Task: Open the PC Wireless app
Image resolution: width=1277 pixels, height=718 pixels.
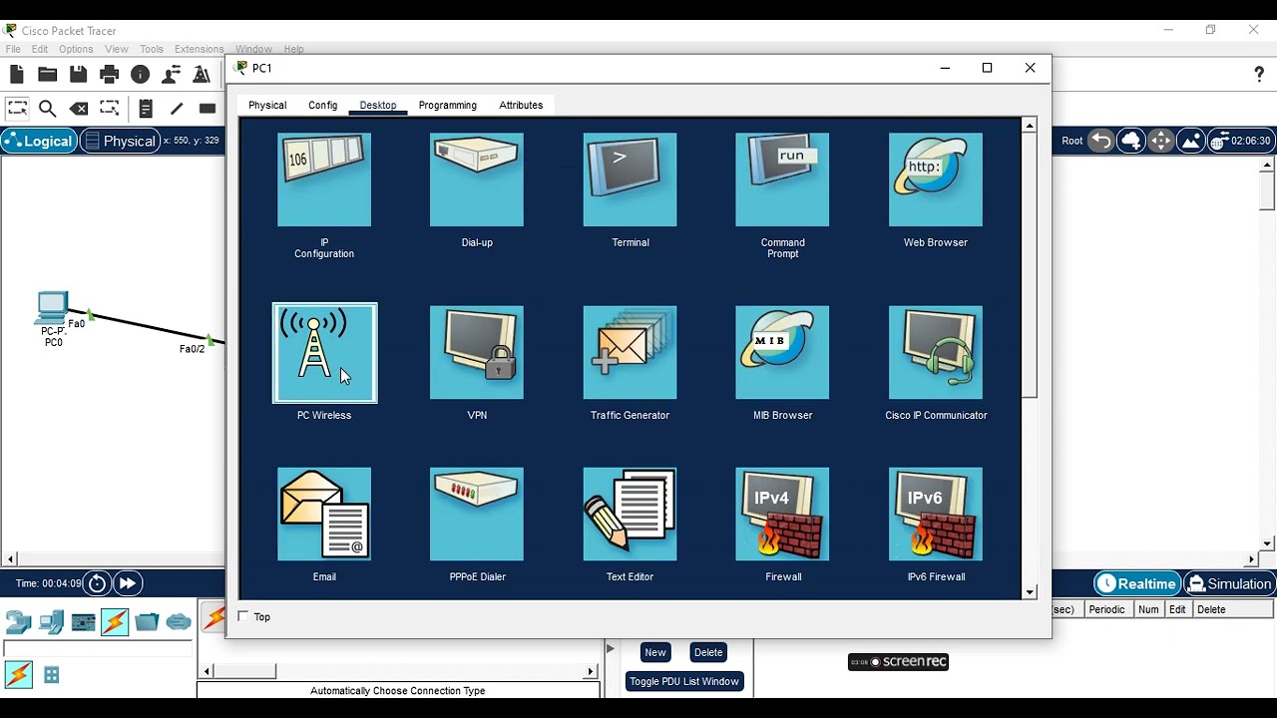Action: 324,353
